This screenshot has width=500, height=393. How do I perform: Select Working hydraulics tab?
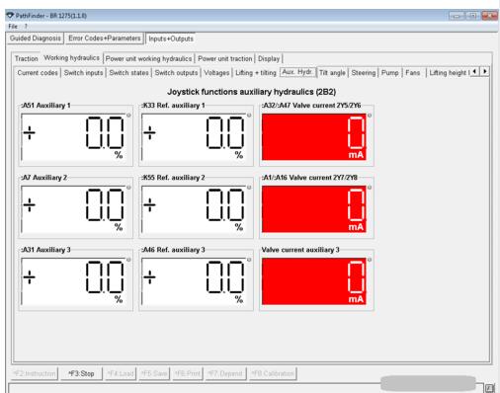71,58
